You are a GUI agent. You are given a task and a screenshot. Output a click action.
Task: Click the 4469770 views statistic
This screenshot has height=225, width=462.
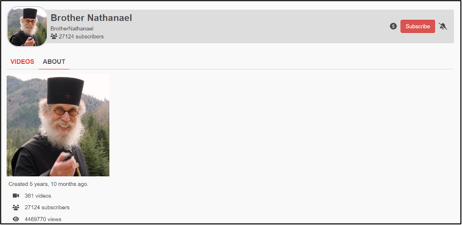(43, 219)
